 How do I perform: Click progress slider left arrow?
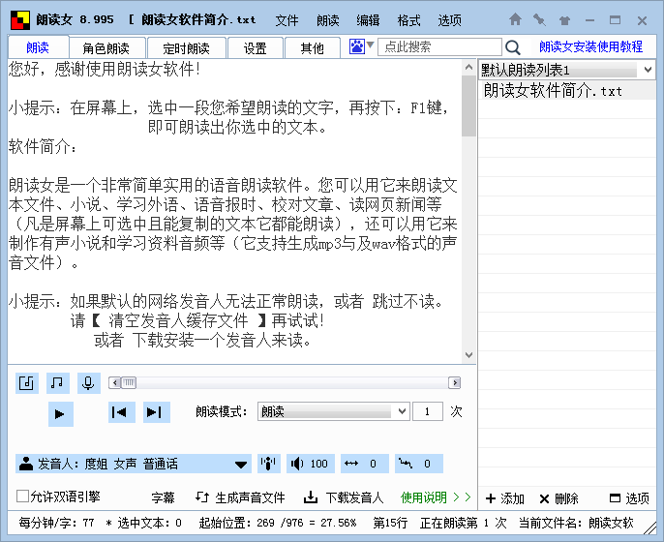click(115, 383)
